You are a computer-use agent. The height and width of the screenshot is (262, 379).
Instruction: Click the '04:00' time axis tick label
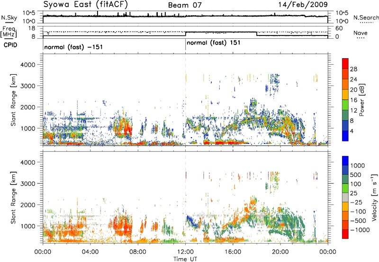(x=90, y=252)
